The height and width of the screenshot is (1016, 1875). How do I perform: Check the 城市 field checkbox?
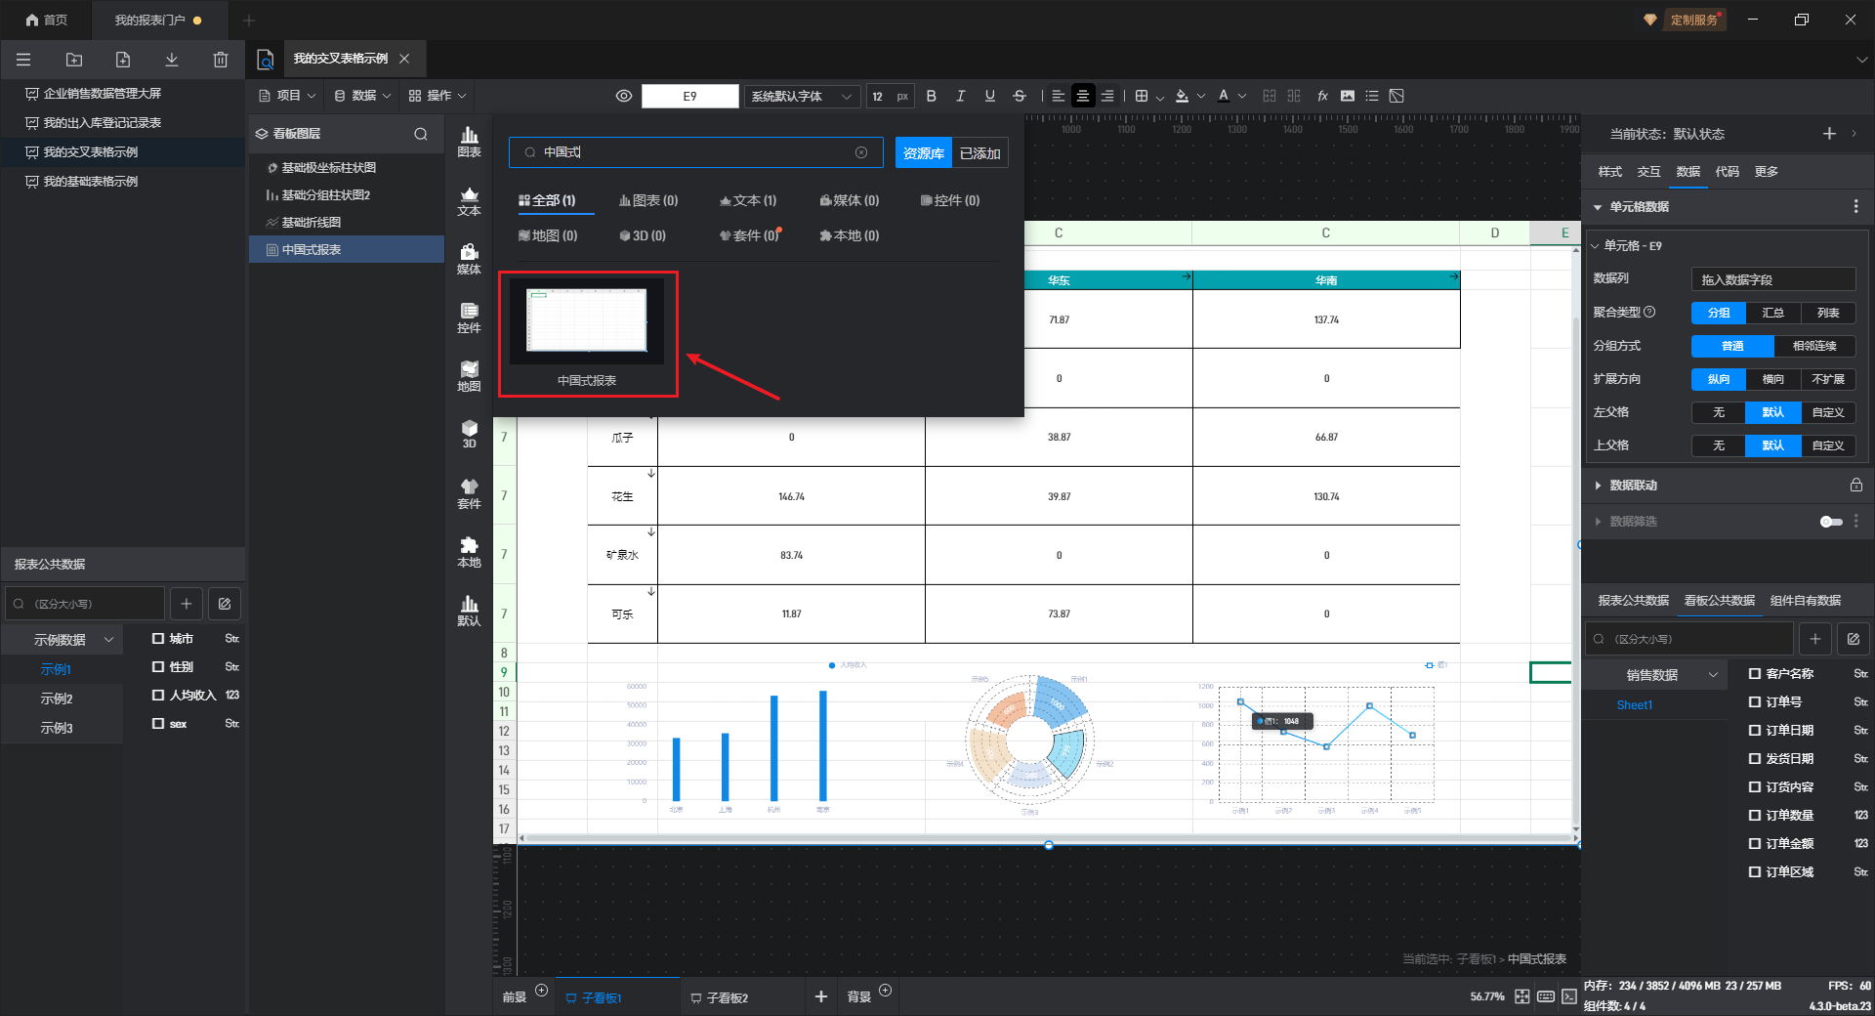[158, 639]
